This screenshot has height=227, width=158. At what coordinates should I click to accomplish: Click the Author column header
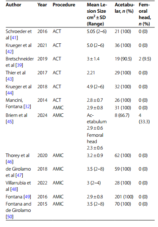(x=14, y=5)
